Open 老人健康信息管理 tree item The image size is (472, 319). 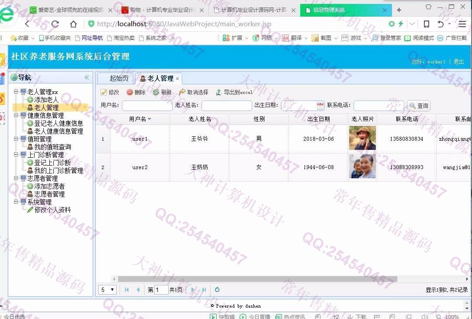[59, 131]
